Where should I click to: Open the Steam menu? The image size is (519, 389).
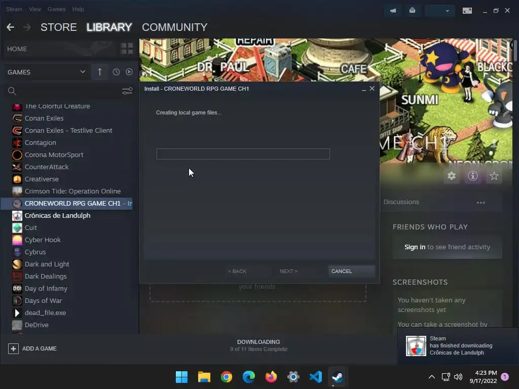pyautogui.click(x=14, y=9)
